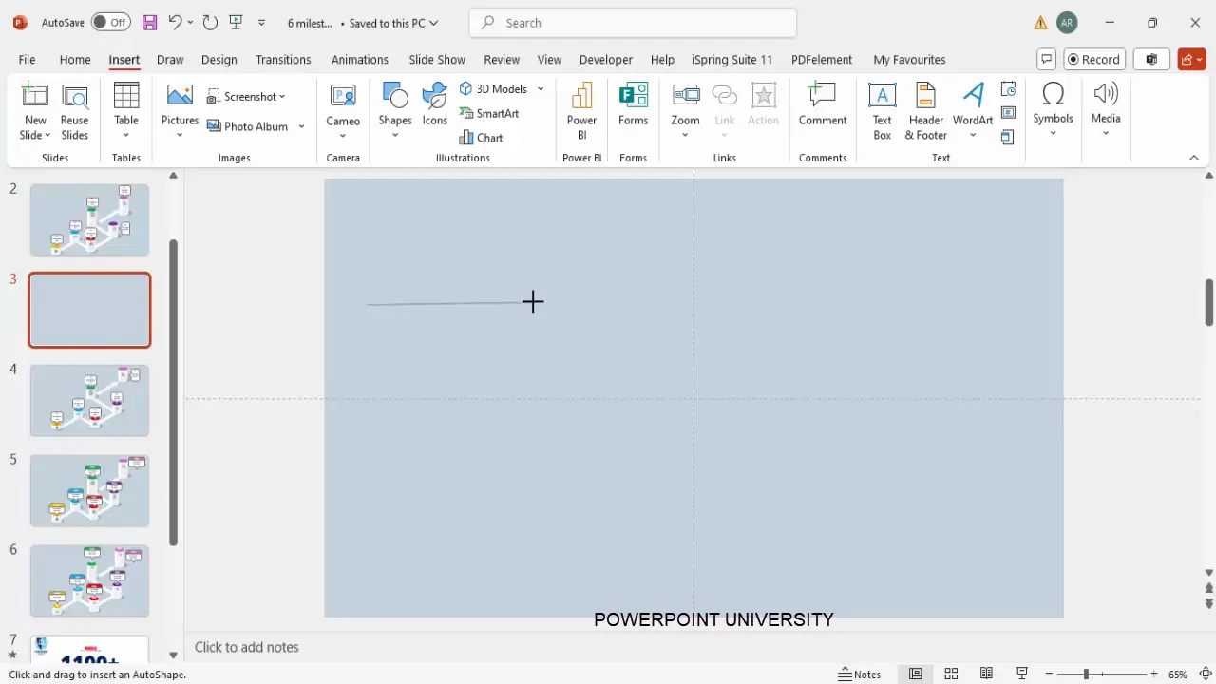The image size is (1216, 684).
Task: Start recording with the Record button
Action: coord(1093,59)
